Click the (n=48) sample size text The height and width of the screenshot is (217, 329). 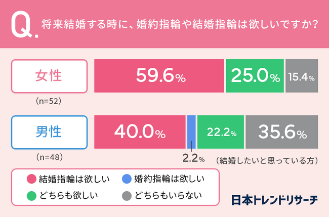point(49,157)
